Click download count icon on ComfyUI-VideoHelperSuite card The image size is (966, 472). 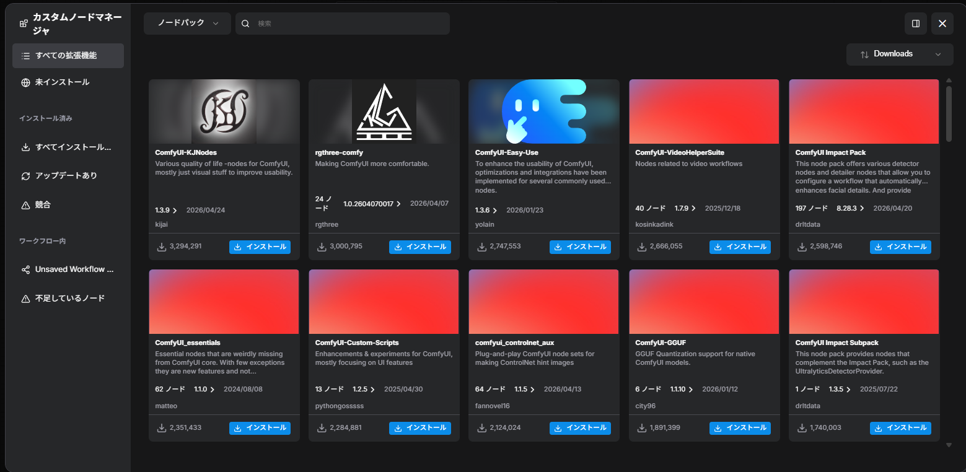click(642, 247)
